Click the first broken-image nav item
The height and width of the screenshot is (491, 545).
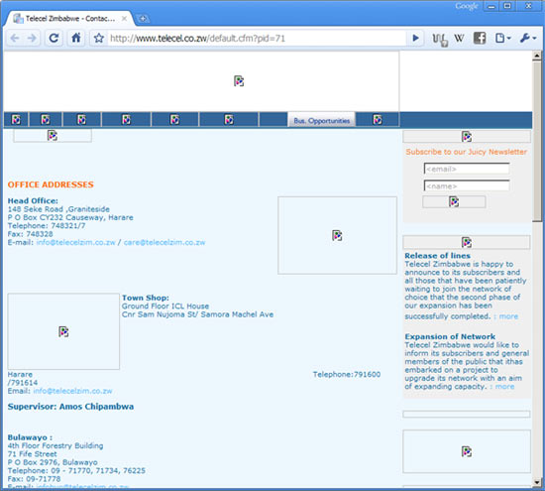point(16,120)
